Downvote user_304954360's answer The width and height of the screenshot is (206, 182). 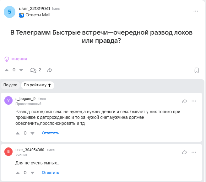pos(32,173)
